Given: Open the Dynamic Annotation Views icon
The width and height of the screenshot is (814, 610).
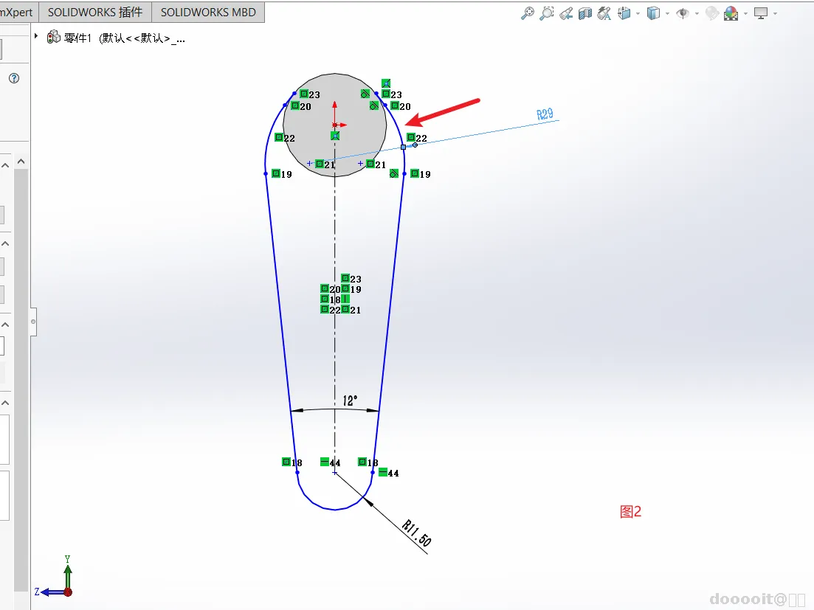Looking at the screenshot, I should coord(604,13).
